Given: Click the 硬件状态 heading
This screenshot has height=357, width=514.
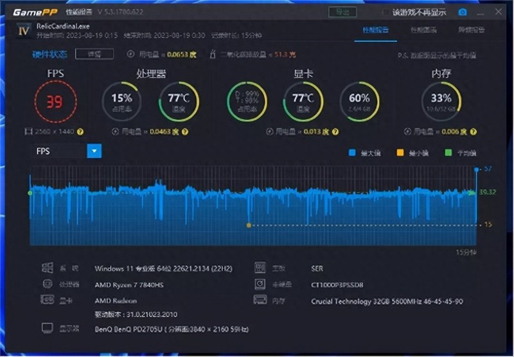Looking at the screenshot, I should (x=50, y=54).
